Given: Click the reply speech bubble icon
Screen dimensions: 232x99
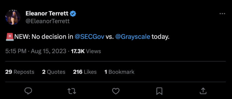Looking at the screenshot, I should coord(28,91).
